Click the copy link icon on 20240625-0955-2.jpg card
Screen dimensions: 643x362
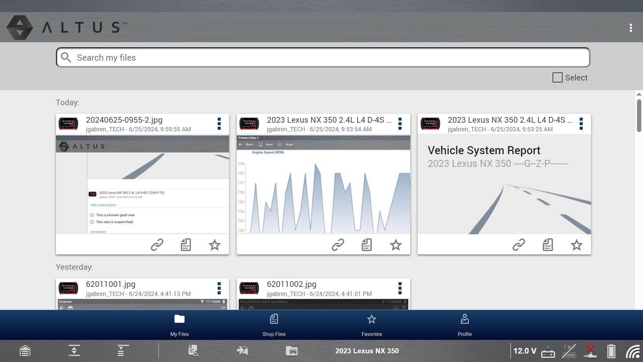[x=157, y=245]
